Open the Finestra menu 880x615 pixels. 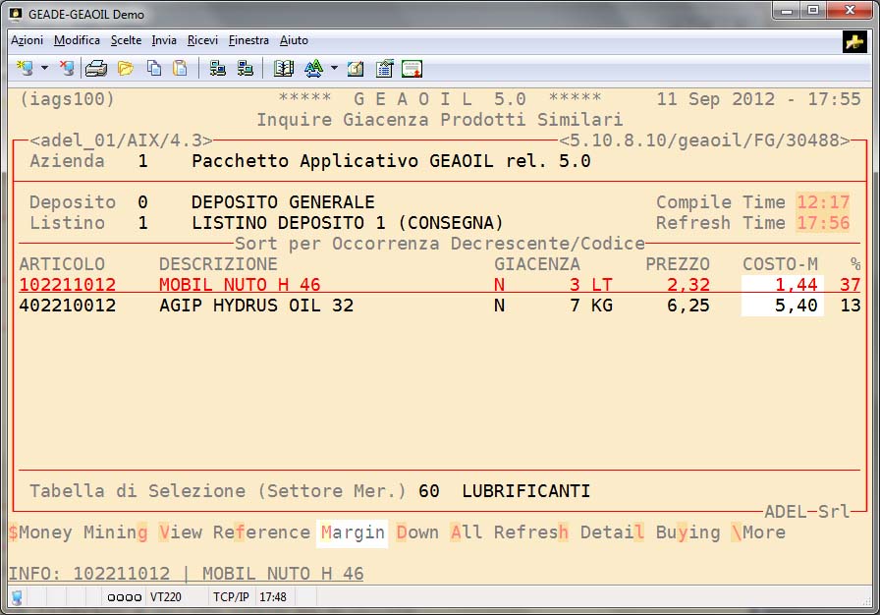(x=248, y=40)
